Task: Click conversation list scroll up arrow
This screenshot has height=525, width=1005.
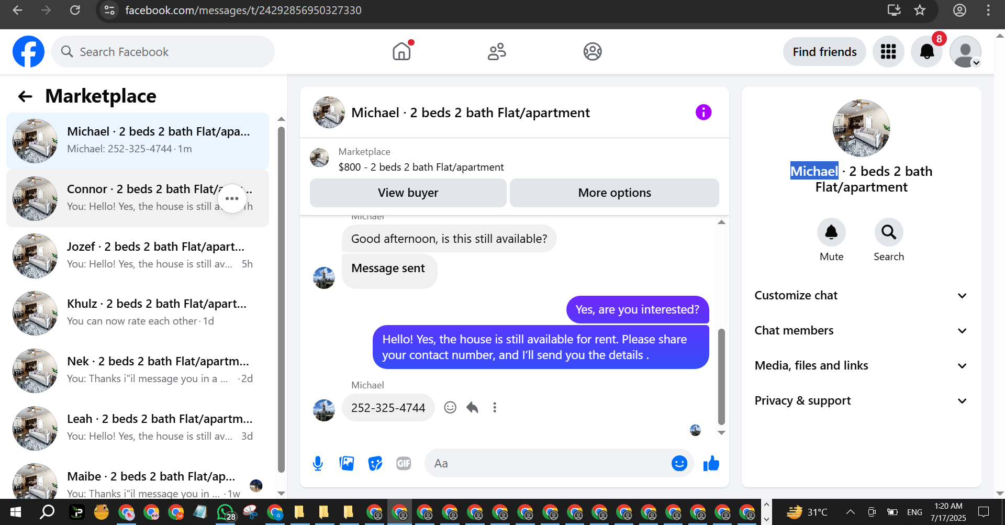Action: click(x=281, y=119)
